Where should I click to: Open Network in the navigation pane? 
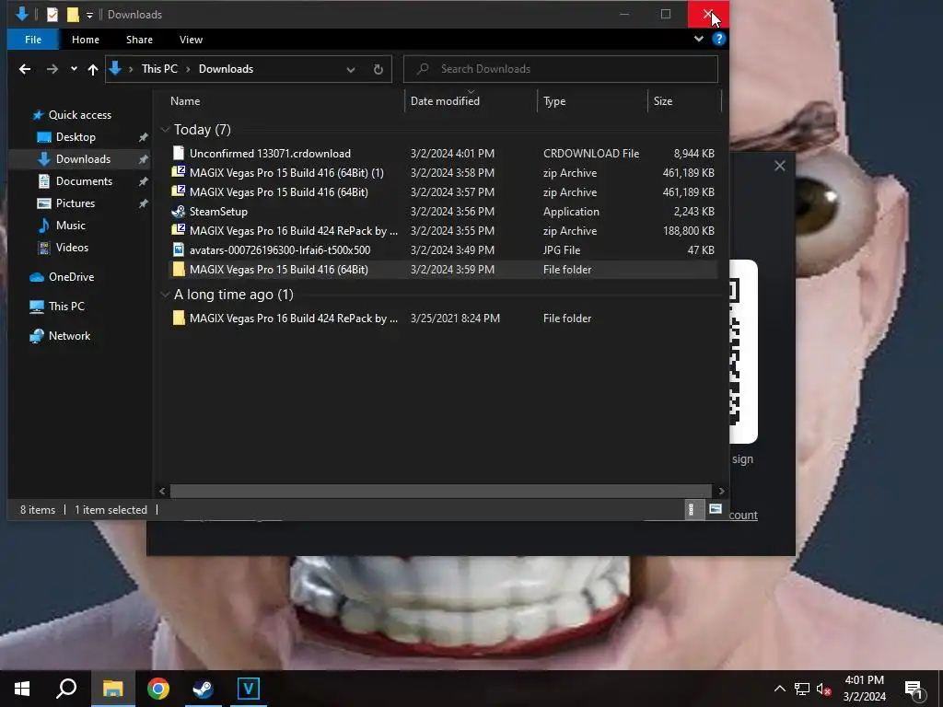click(69, 336)
